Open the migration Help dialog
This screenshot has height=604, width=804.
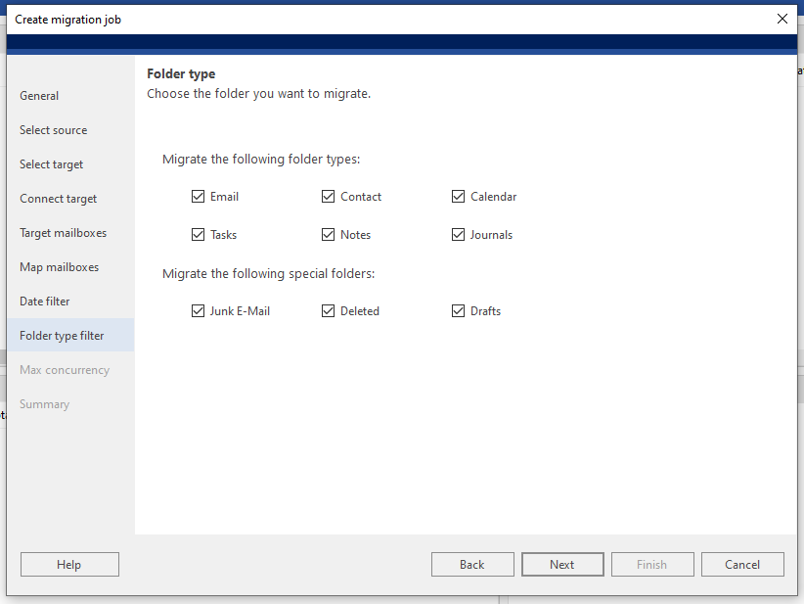click(x=68, y=564)
